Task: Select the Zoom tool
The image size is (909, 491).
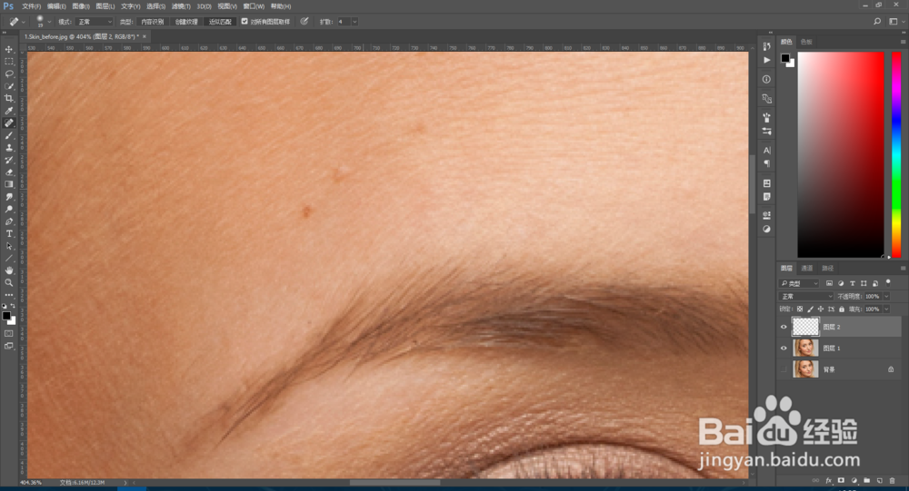Action: (9, 282)
